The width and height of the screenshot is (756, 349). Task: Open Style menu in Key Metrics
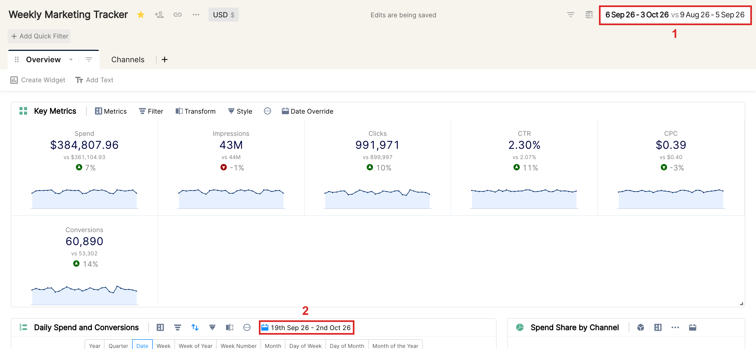click(240, 111)
